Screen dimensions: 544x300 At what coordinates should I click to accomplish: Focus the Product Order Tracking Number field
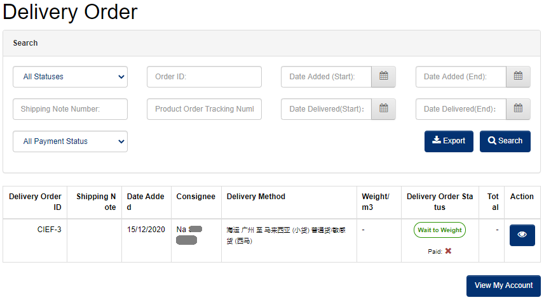pos(204,109)
